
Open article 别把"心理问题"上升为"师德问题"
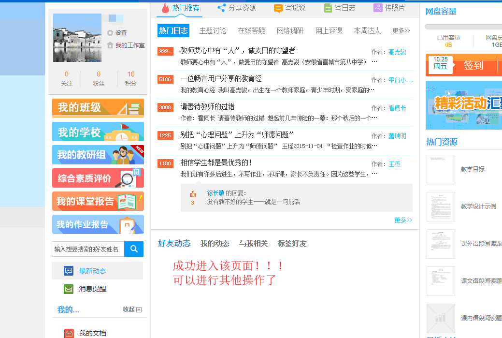click(237, 134)
